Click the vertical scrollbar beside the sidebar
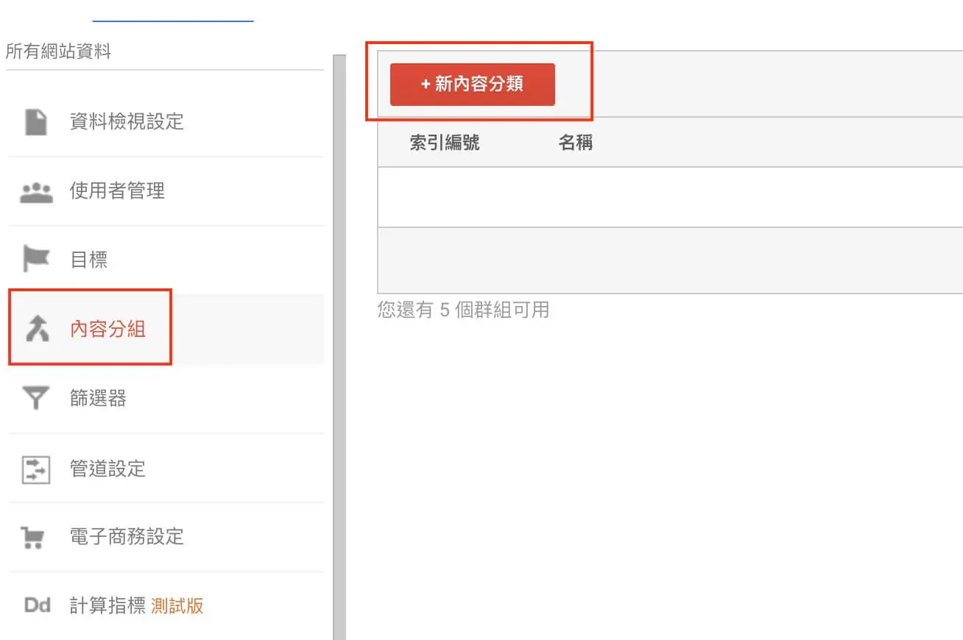The image size is (963, 640). click(339, 347)
